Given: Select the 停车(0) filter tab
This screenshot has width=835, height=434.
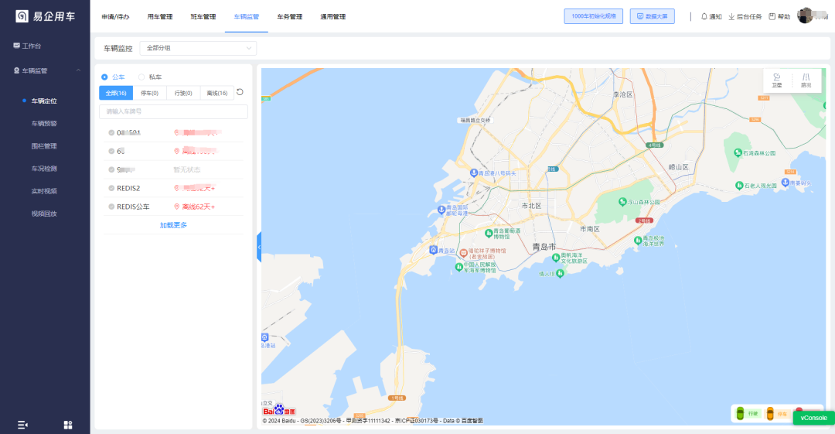Looking at the screenshot, I should (150, 94).
